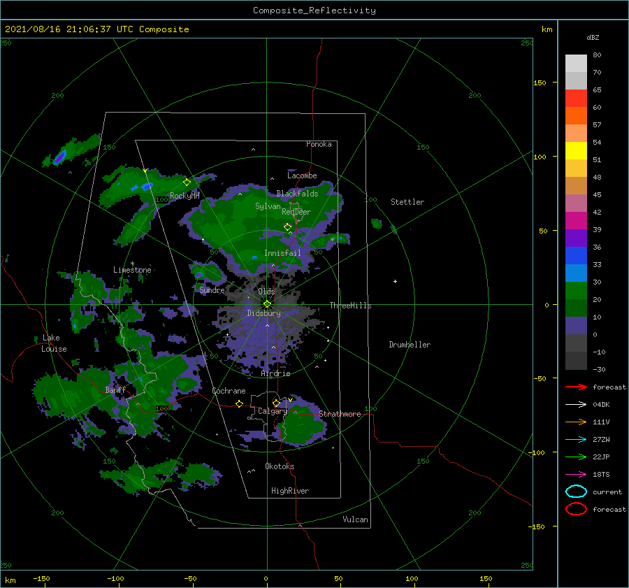Click the white 04DK arrow legend icon

(576, 404)
